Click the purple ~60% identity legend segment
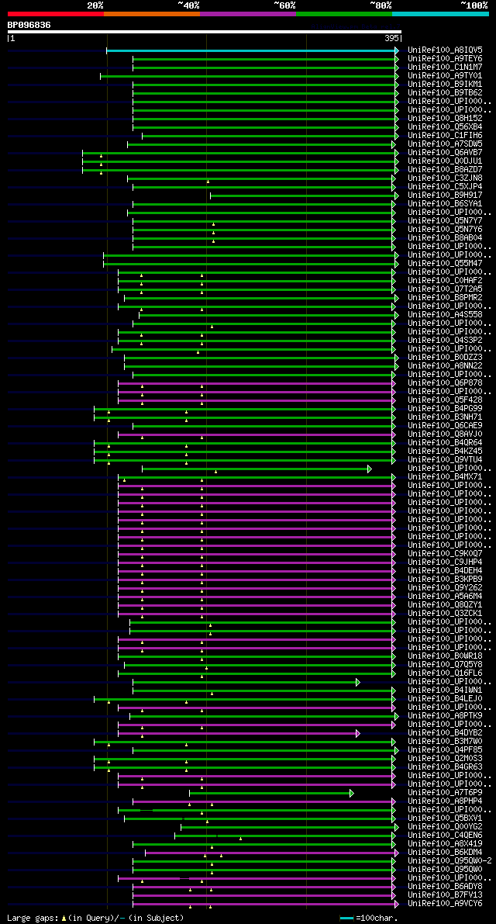This screenshot has height=924, width=496. [x=248, y=13]
